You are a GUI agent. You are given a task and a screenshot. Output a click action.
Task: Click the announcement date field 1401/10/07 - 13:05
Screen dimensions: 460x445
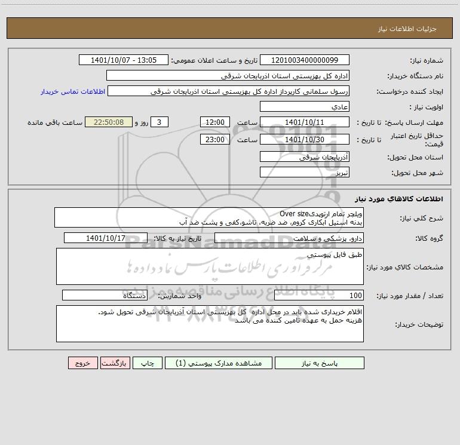124,60
